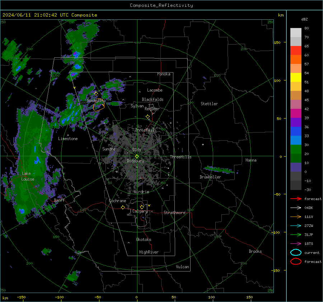Click the yellow radar site marker at Didsbury
Image resolution: width=323 pixels, height=302 pixels.
coord(137,157)
